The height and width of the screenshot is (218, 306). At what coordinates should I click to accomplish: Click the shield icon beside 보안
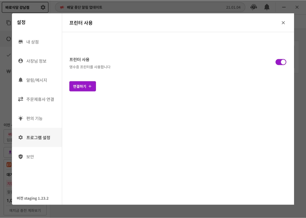click(x=21, y=157)
